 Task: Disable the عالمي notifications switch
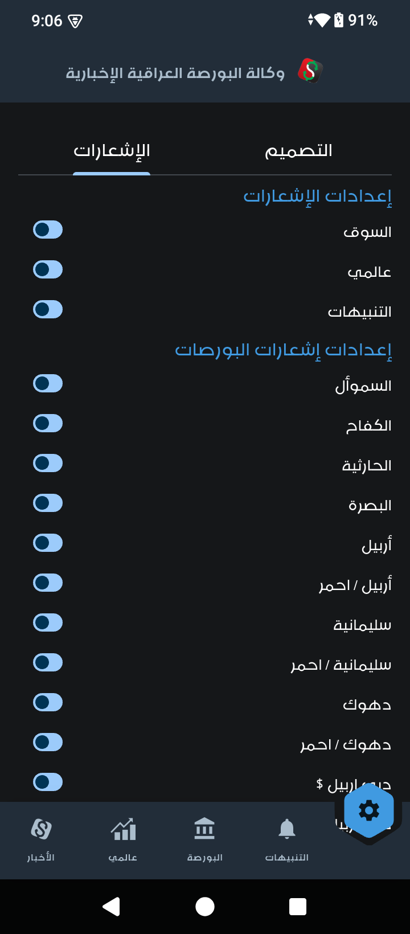click(48, 270)
